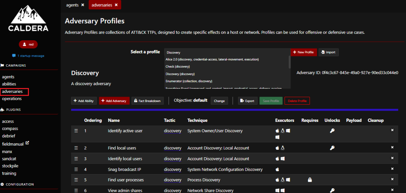Click the red user badge

[x=28, y=44]
